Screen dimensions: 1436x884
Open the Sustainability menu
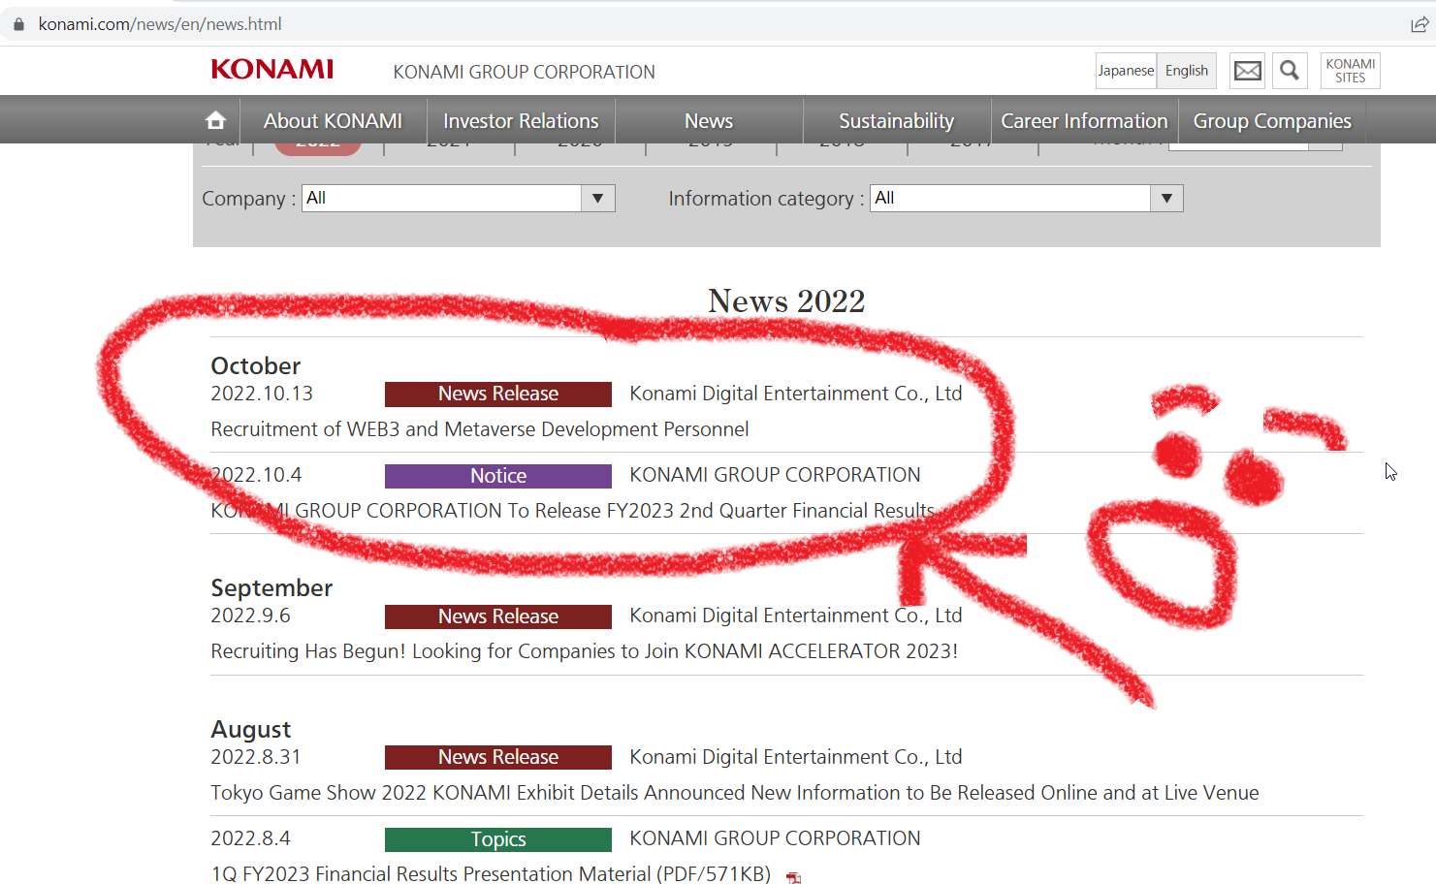pos(897,120)
